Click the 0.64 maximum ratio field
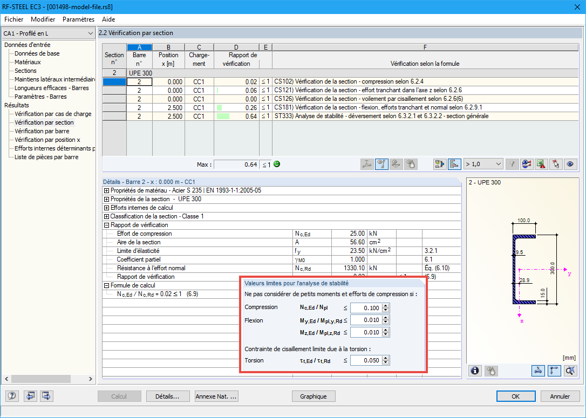This screenshot has height=418, width=586. point(236,165)
